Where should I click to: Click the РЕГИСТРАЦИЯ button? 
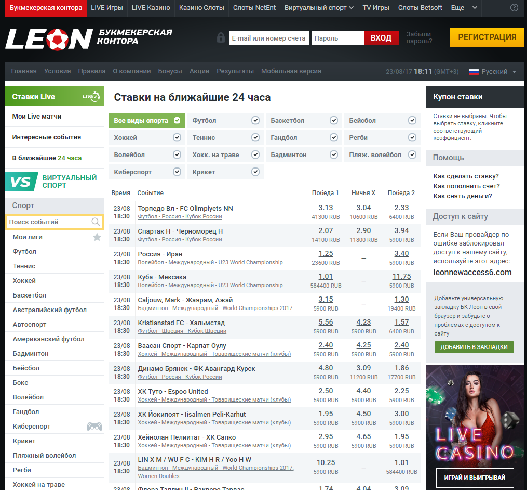487,37
